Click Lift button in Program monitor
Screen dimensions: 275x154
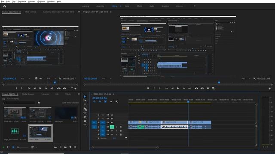click(x=196, y=89)
